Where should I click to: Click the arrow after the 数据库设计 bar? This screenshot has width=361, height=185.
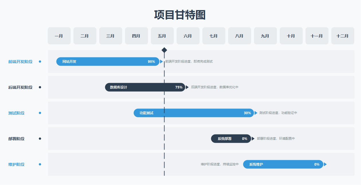point(188,87)
